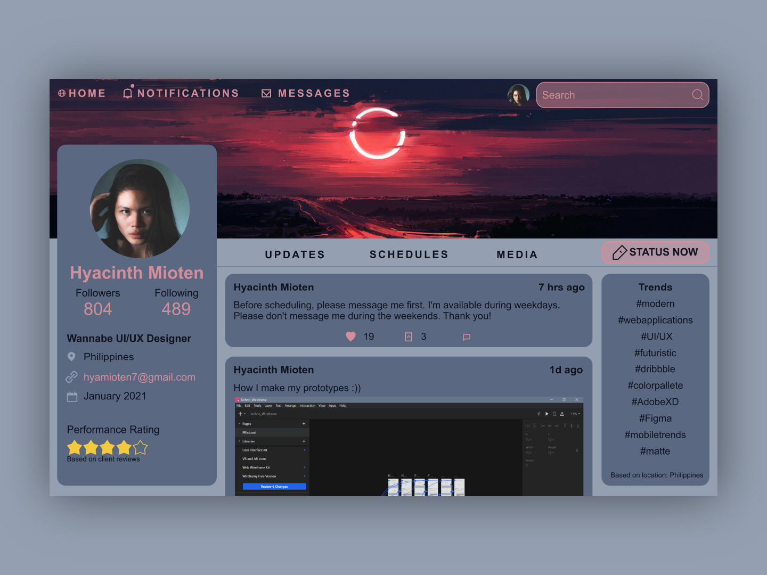Switch to the Schedules tab
This screenshot has width=767, height=575.
click(409, 254)
